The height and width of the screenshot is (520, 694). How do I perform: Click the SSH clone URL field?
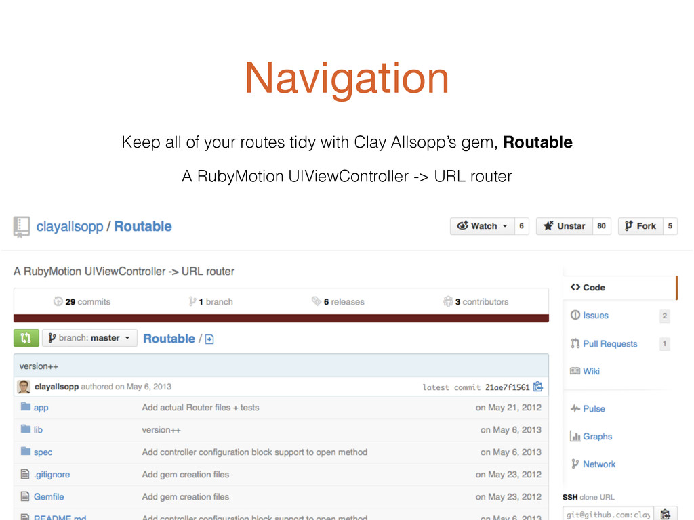[608, 515]
